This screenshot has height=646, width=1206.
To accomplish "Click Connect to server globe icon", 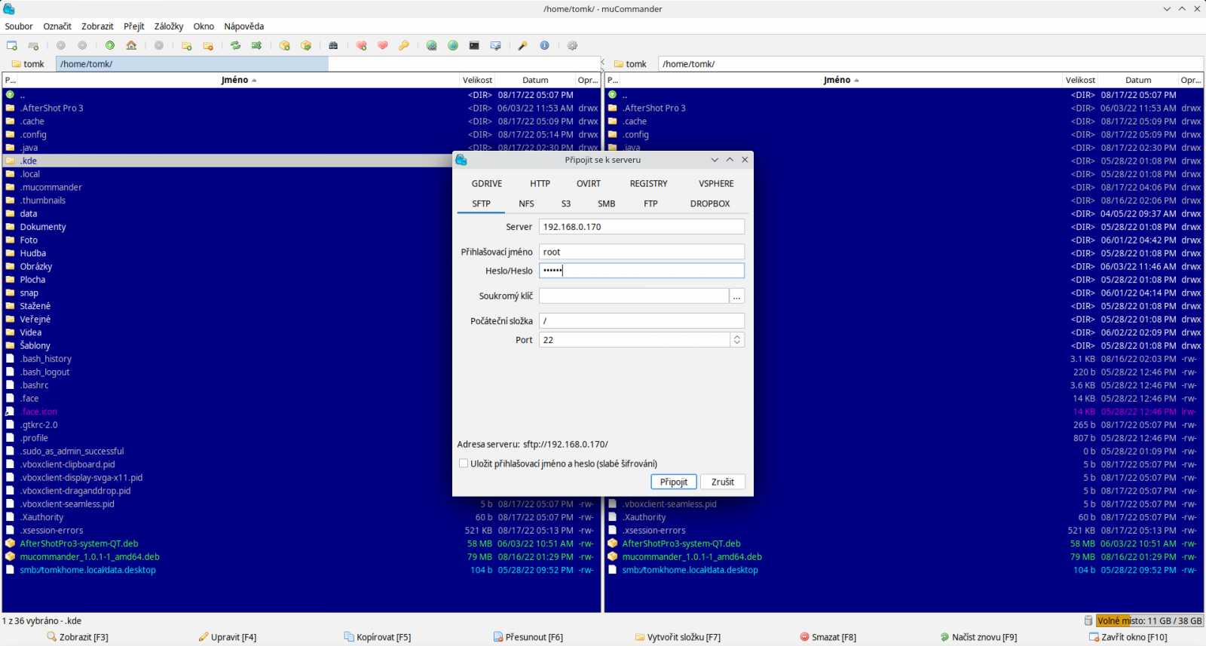I will coord(432,45).
